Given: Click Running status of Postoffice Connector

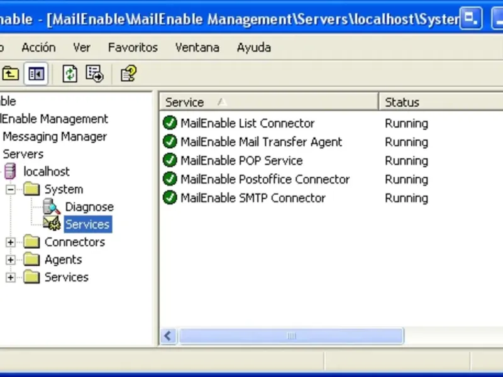Looking at the screenshot, I should click(x=406, y=179).
